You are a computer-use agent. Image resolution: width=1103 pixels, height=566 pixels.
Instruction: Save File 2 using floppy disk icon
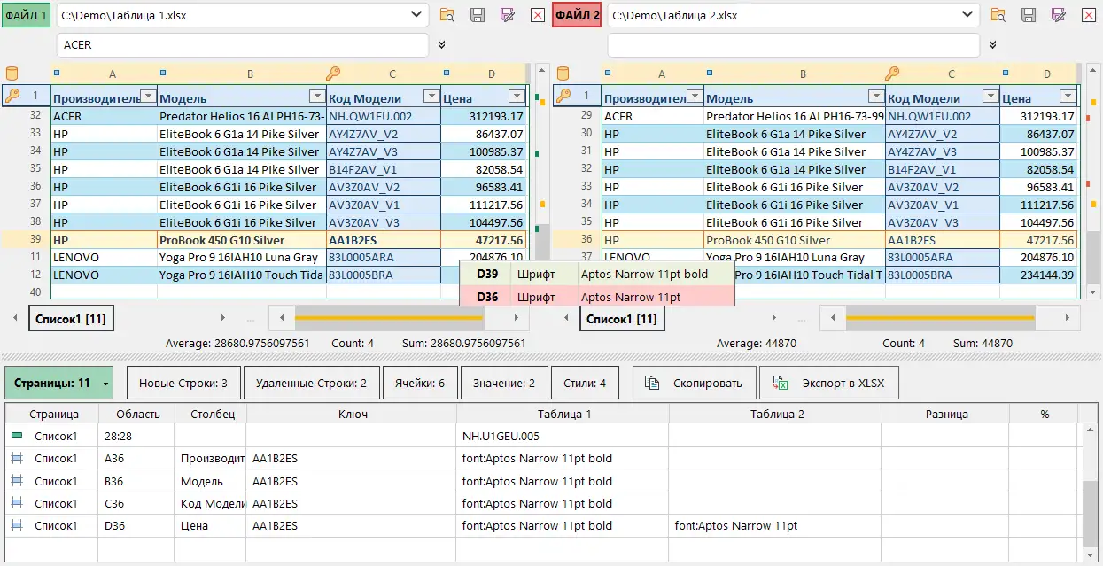tap(1029, 15)
